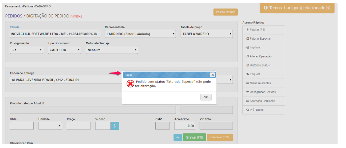Click Desagrupar Pedidos
The width and height of the screenshot is (346, 148).
coord(263,92)
